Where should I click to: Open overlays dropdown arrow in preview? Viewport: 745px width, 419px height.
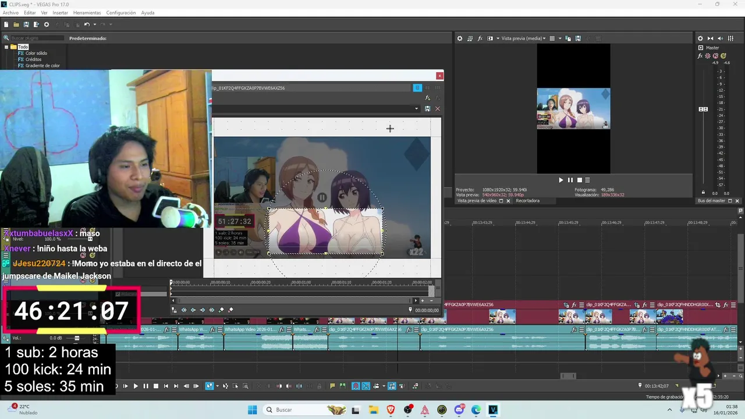coord(560,38)
